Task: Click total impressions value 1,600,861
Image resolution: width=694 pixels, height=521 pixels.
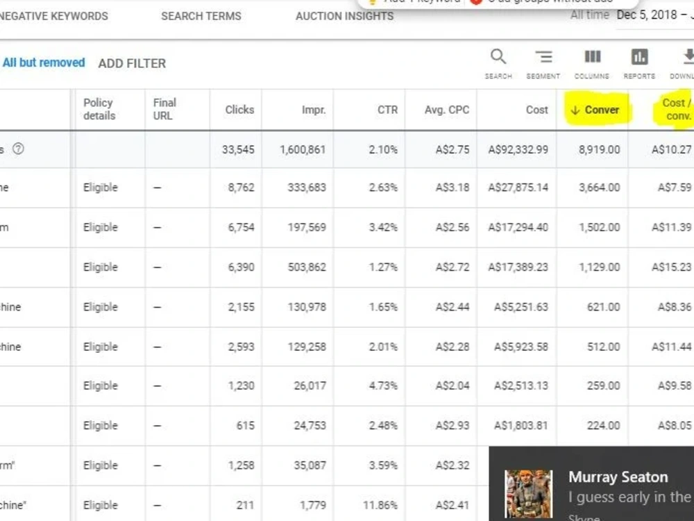Action: (x=303, y=150)
